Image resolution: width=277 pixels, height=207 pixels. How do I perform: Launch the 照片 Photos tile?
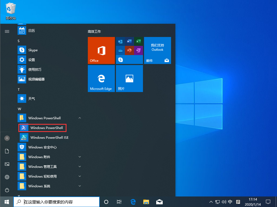[129, 79]
